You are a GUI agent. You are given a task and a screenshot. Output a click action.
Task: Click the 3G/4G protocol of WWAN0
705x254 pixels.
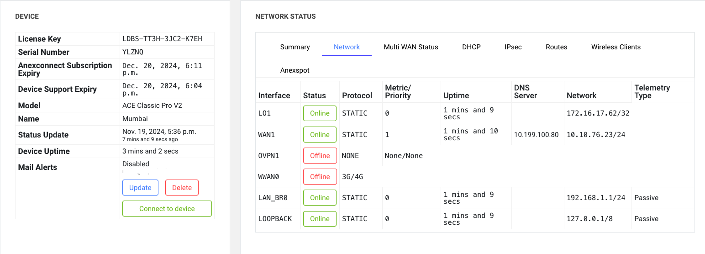click(352, 177)
